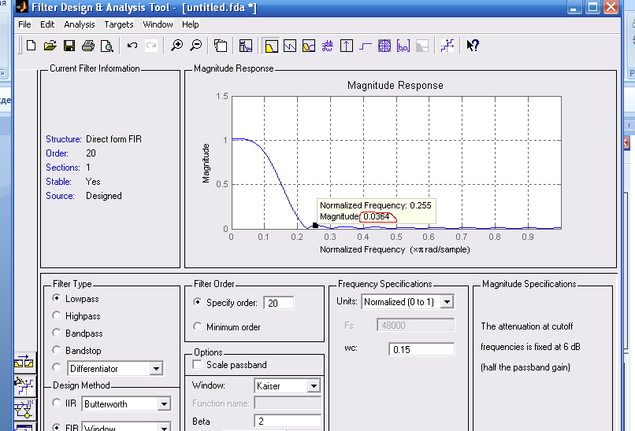635x431 pixels.
Task: Undo the last action via toolbar
Action: tap(132, 46)
